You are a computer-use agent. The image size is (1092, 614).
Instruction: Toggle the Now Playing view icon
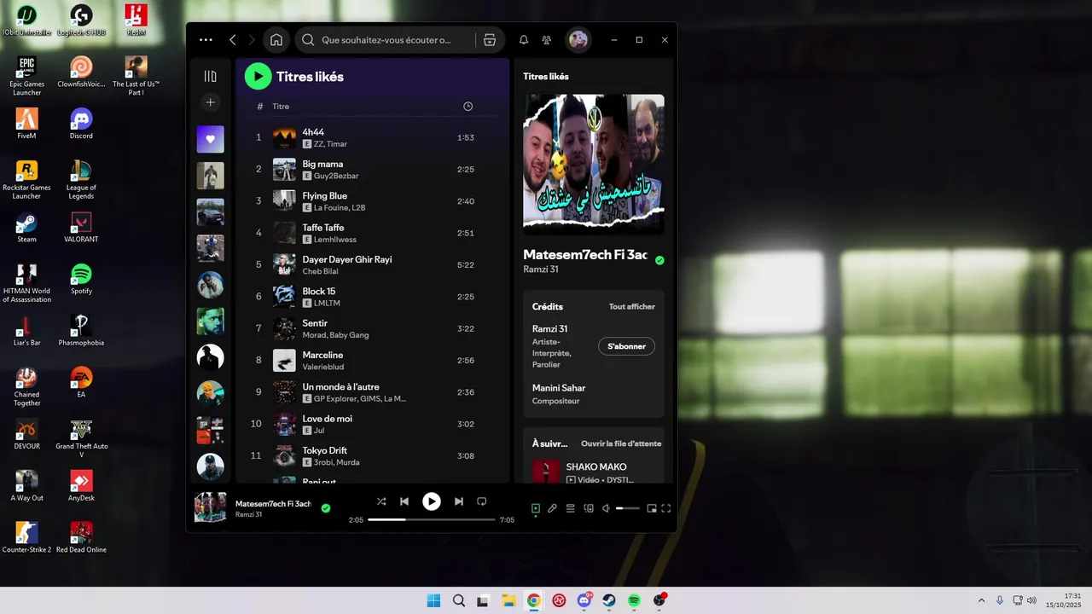[536, 508]
